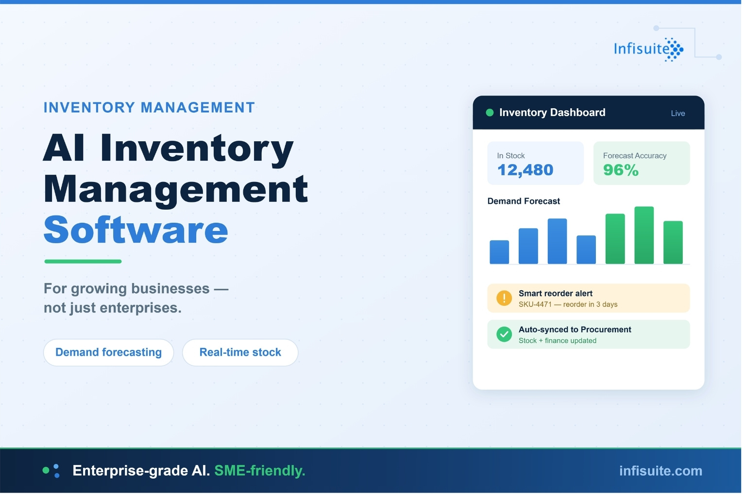Open the Forecast Accuracy 96% card
The width and height of the screenshot is (746, 497).
click(x=642, y=163)
